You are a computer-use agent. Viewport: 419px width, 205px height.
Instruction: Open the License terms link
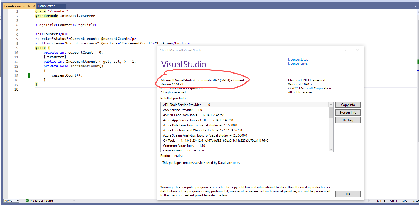(298, 64)
